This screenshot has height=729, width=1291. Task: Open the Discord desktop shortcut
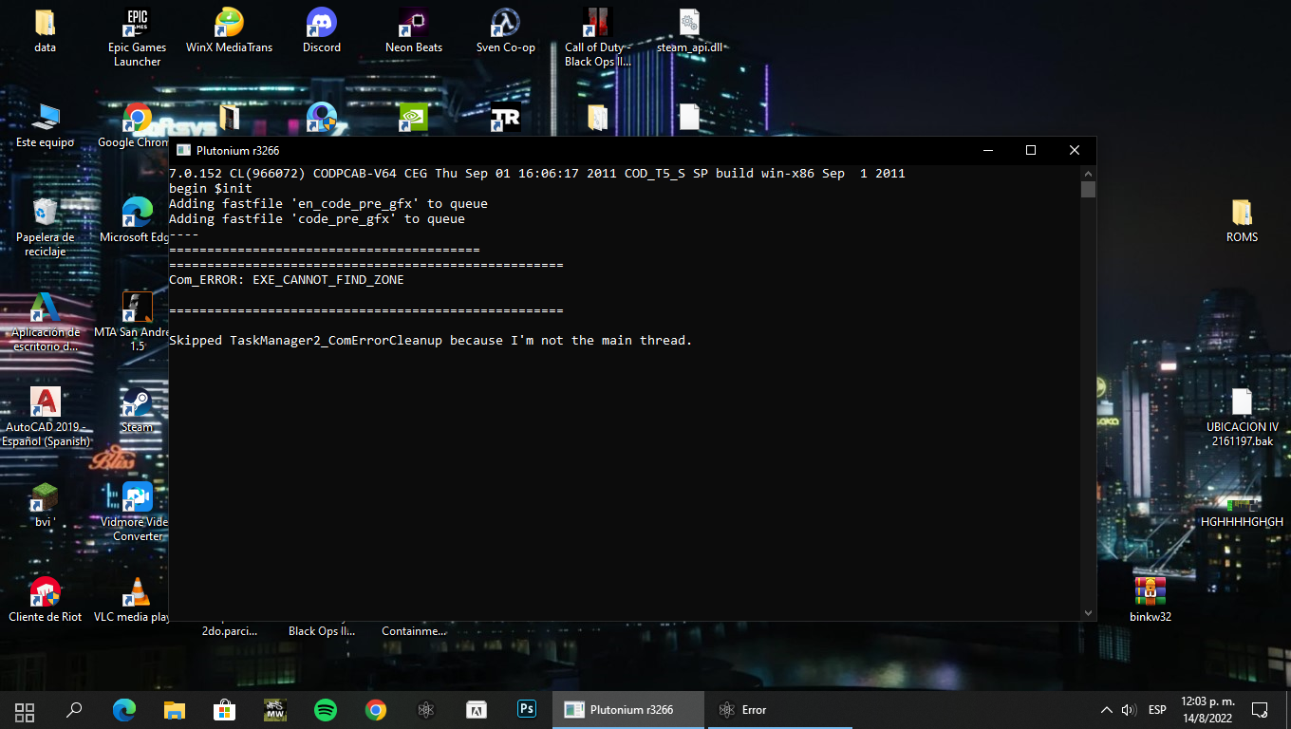[322, 30]
